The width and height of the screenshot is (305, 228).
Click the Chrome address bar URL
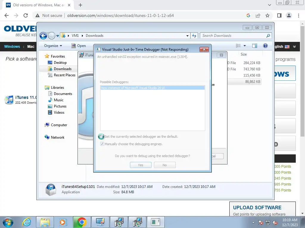[x=121, y=15]
